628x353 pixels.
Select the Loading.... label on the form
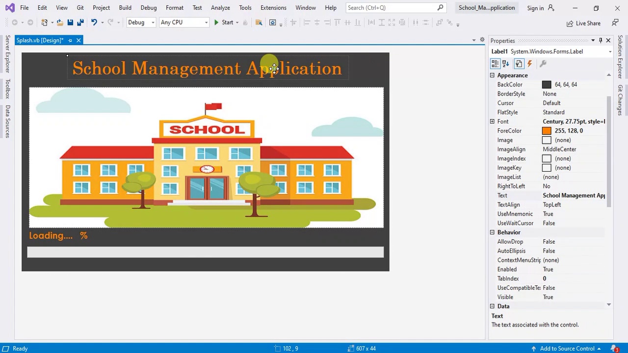pos(51,236)
